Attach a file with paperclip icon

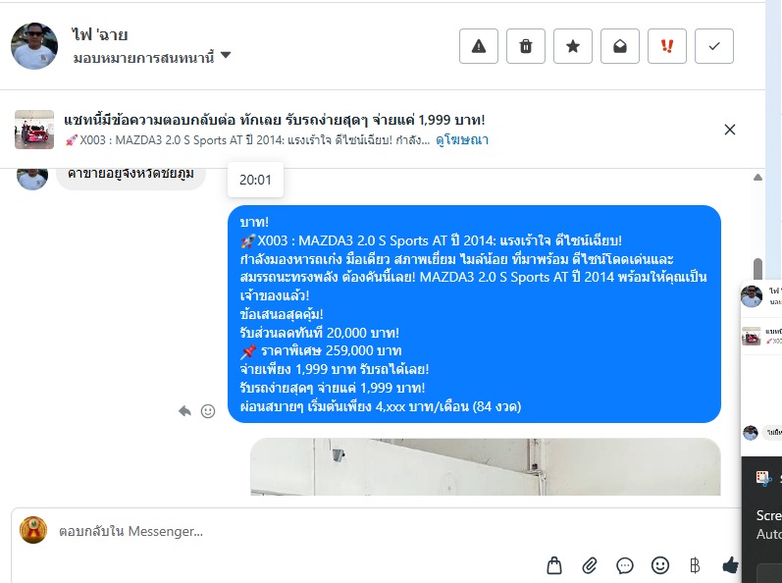point(590,565)
